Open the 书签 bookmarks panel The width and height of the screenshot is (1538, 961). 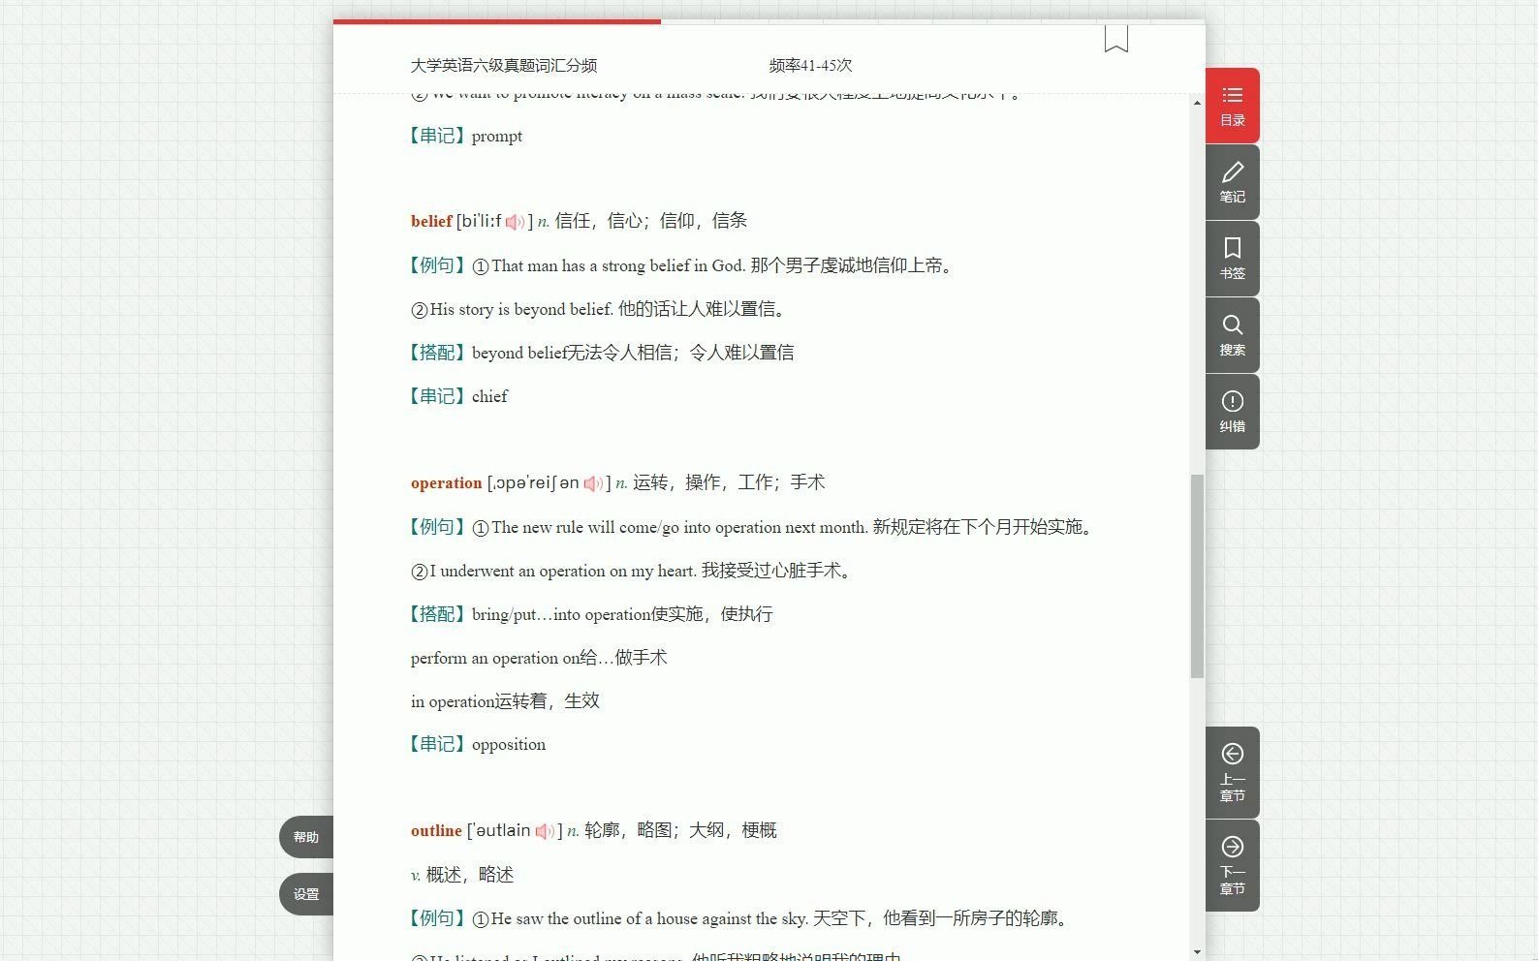1232,259
